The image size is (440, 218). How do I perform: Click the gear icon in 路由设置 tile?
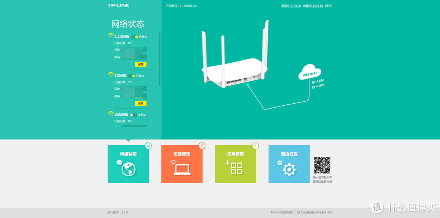[289, 169]
